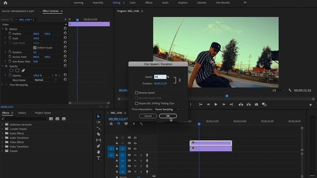Image resolution: width=317 pixels, height=178 pixels.
Task: Select the Razor tool
Action: (99, 134)
